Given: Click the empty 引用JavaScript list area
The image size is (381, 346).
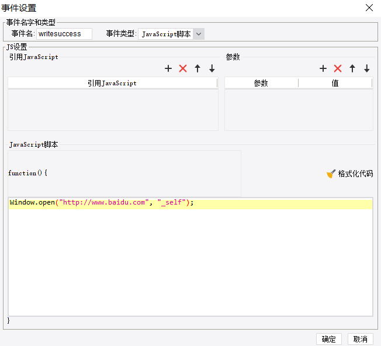Looking at the screenshot, I should click(x=113, y=110).
